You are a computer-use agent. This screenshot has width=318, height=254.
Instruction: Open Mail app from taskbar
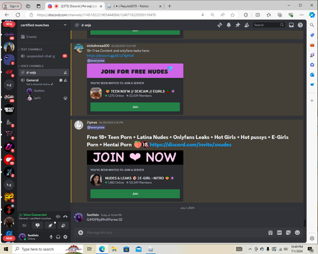click(x=139, y=249)
